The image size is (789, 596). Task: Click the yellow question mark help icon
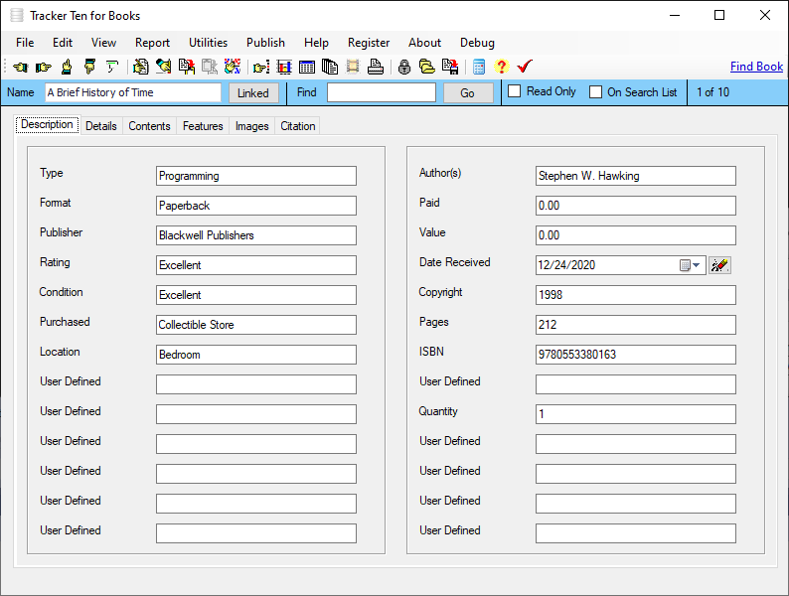tap(501, 68)
